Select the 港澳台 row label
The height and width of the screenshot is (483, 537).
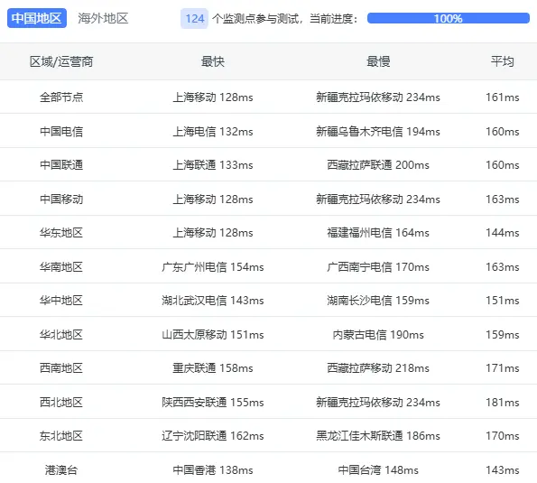[x=61, y=470]
